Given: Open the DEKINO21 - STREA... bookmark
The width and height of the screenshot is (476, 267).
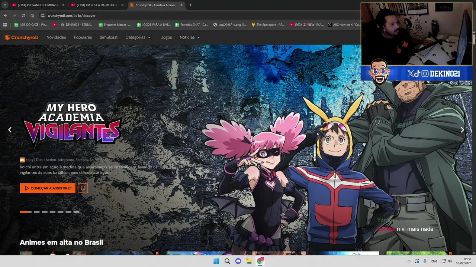Looking at the screenshot, I should point(76,24).
